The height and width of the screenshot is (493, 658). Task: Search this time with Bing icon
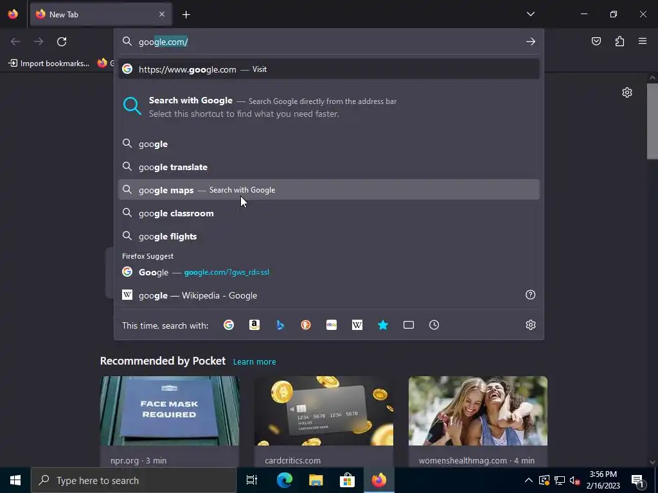click(x=280, y=325)
